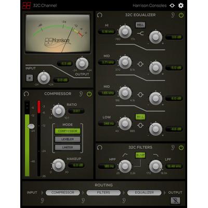This screenshot has height=208, width=208.
Task: Solo-listen the 32C Filters with its ear icon
Action: click(173, 148)
